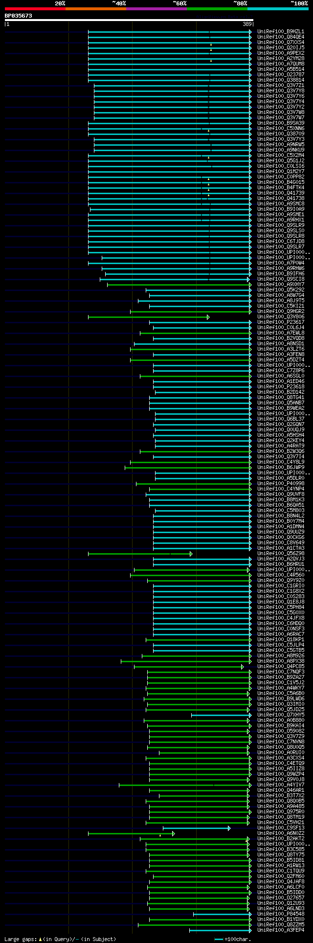
Task: Open hit label UniRef100_P23618
Action: click(281, 387)
